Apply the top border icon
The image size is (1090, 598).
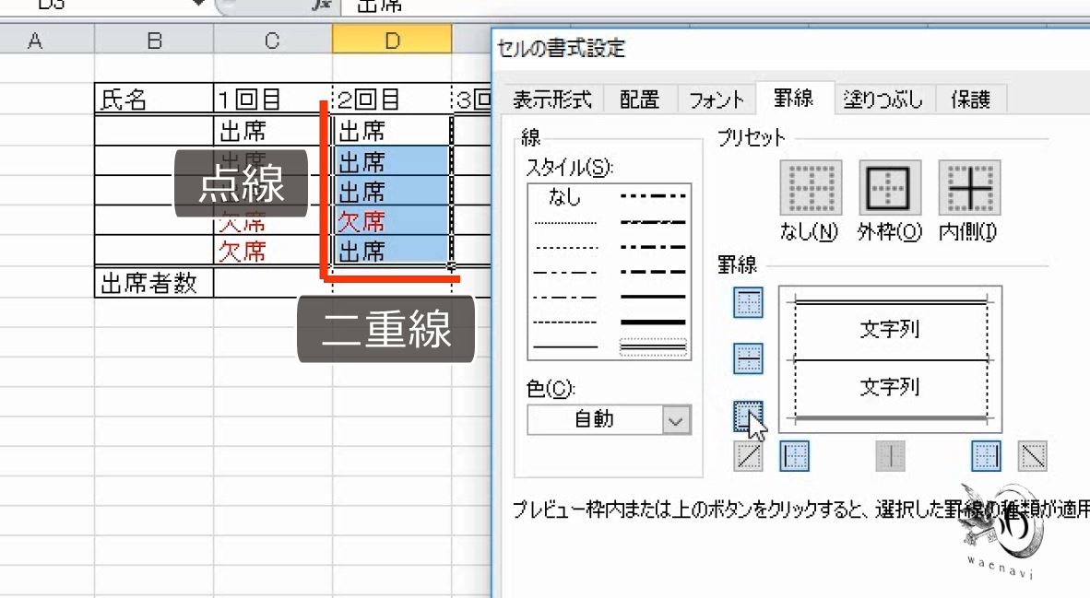tap(748, 302)
